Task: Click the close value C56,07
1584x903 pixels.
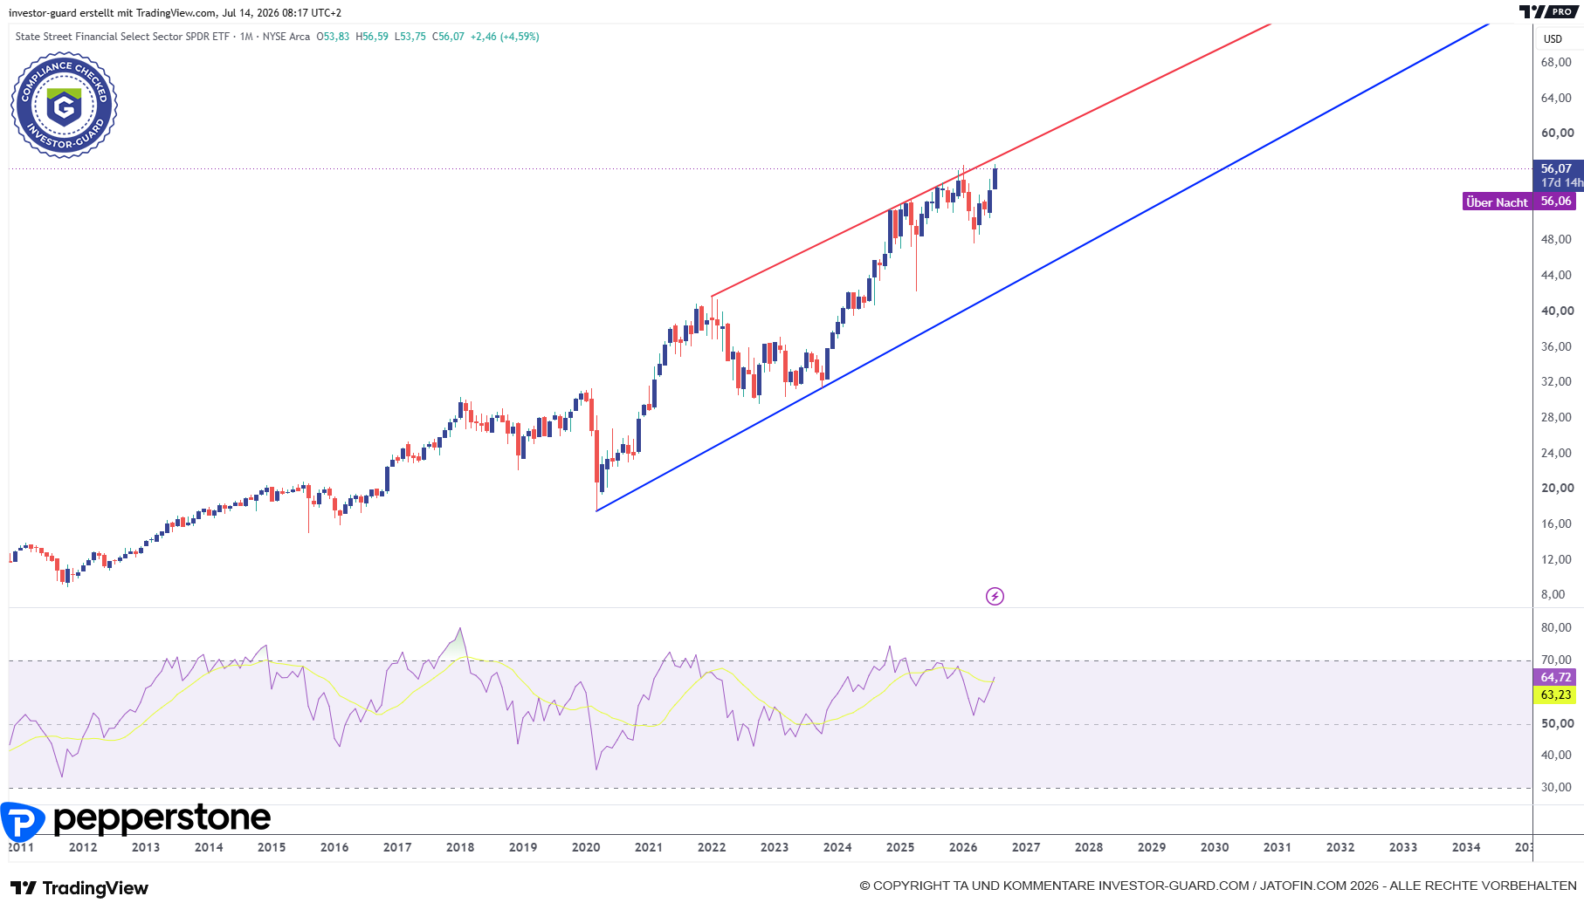Action: pyautogui.click(x=448, y=37)
